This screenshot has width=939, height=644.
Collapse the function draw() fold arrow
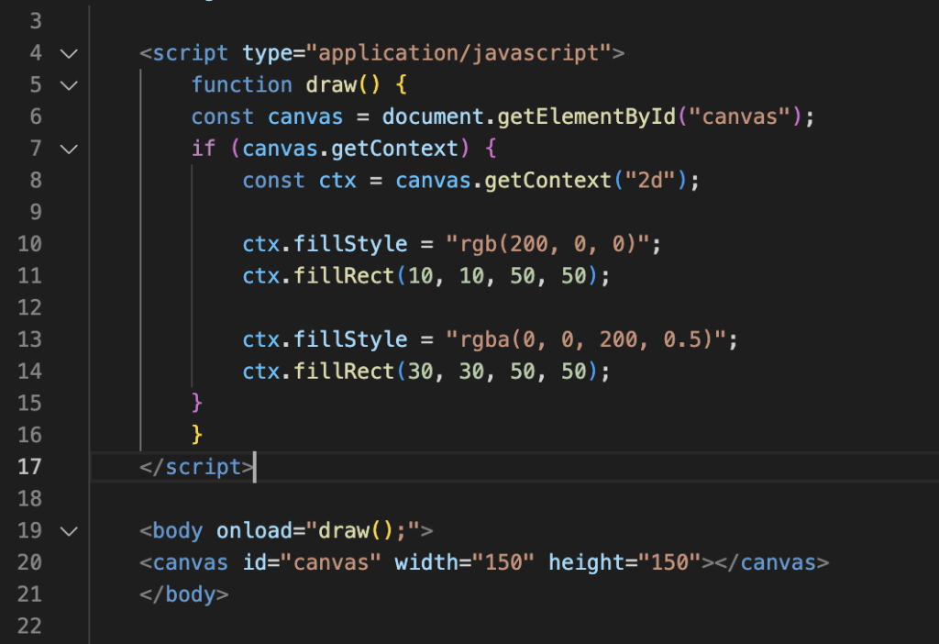(x=69, y=85)
